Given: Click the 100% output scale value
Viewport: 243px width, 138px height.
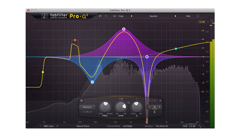Looking at the screenshot, I should [x=185, y=126].
